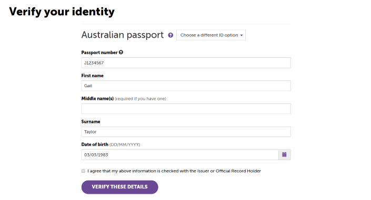Click the 'First name' field label

coord(93,76)
